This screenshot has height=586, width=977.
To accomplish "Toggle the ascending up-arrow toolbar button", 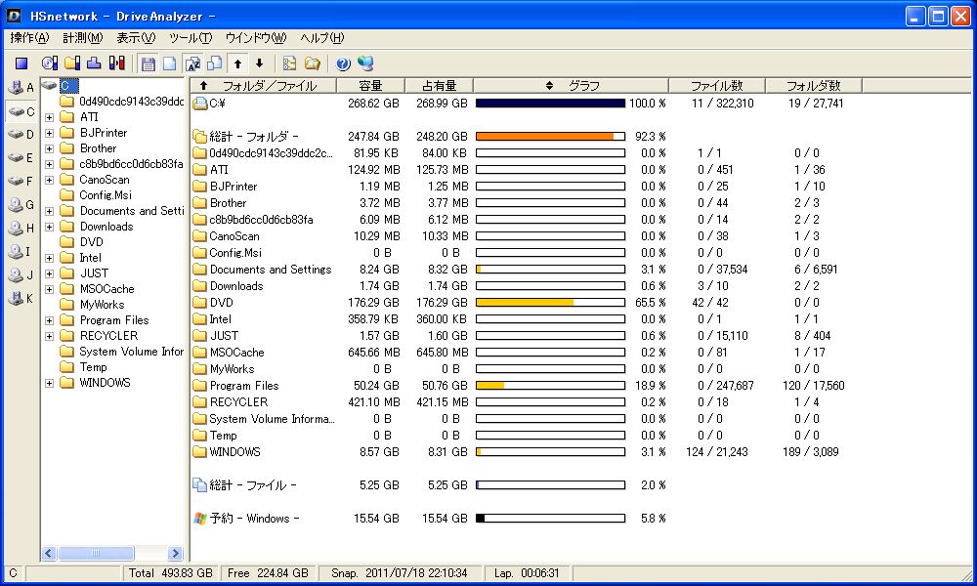I will pyautogui.click(x=237, y=63).
